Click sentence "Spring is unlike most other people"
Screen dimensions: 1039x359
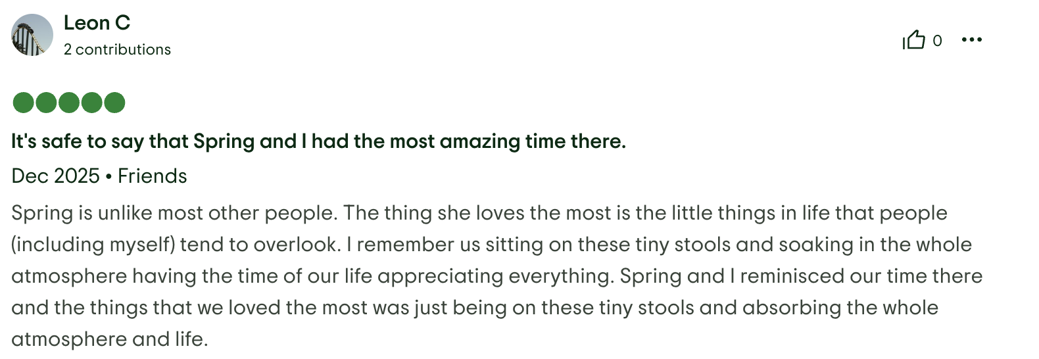pyautogui.click(x=174, y=213)
